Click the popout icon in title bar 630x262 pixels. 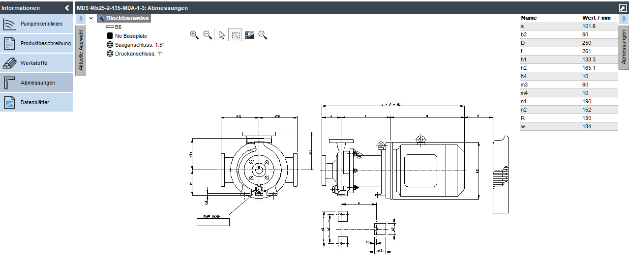point(623,8)
